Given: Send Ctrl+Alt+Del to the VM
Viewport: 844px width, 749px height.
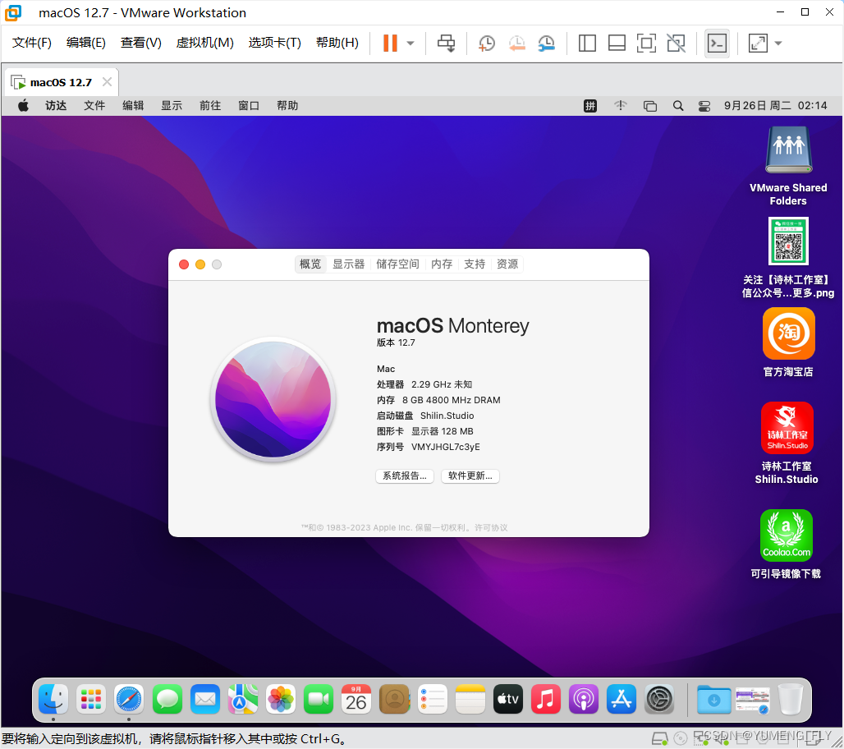Looking at the screenshot, I should 446,43.
